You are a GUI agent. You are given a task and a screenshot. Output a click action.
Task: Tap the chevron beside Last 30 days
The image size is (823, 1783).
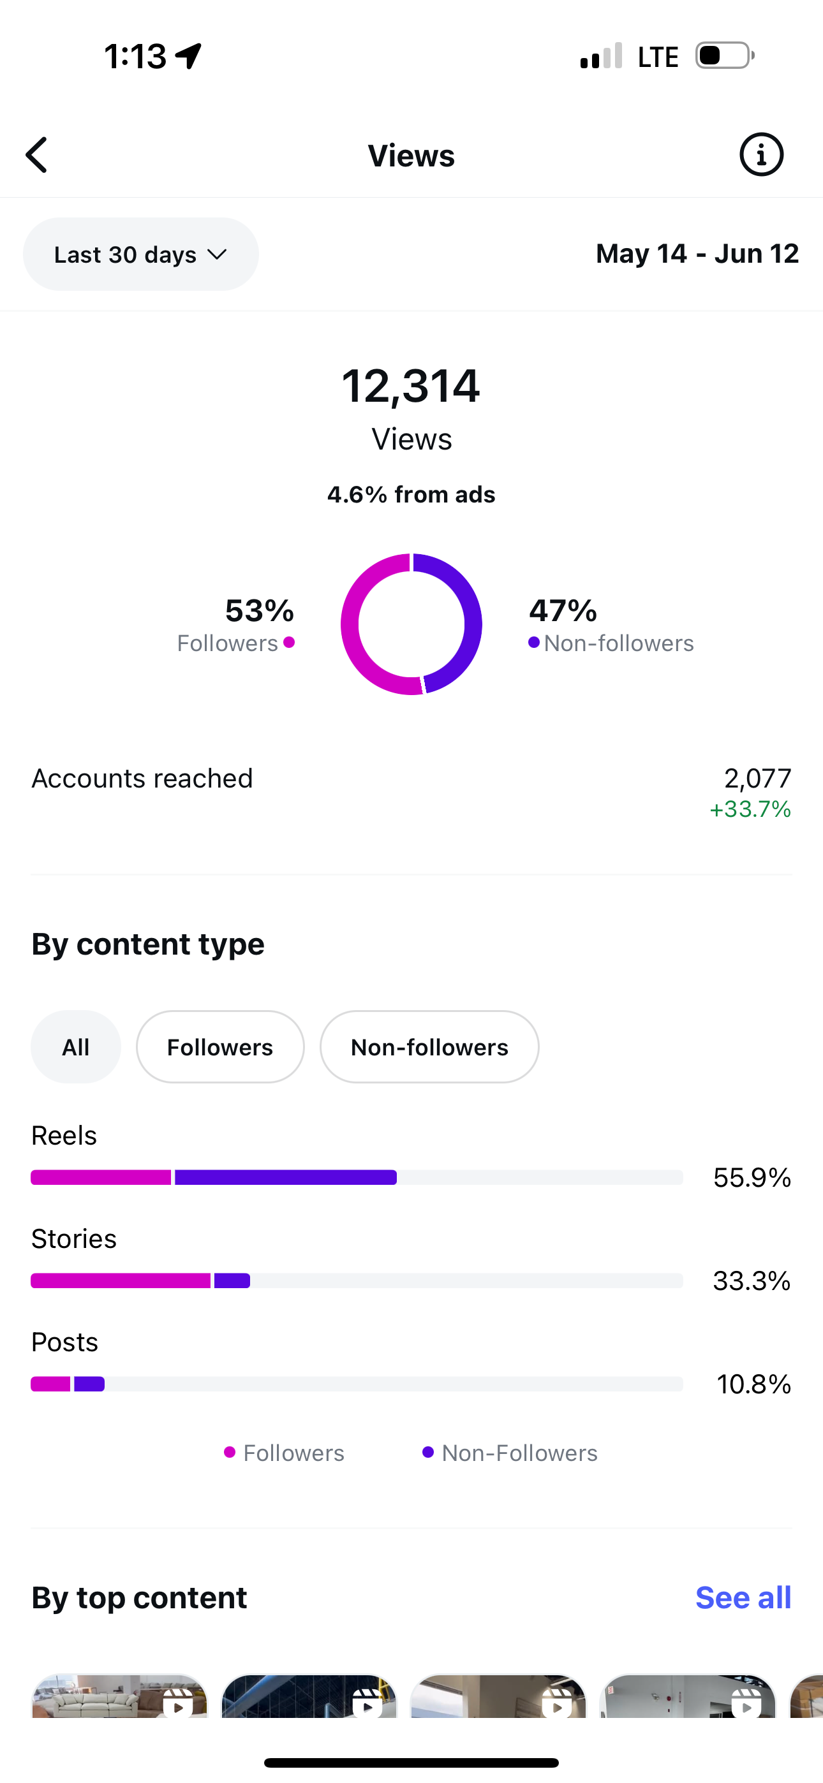pyautogui.click(x=217, y=254)
